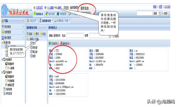The width and height of the screenshot is (178, 107).
Task: Click the 所有联系人 panel title
Action: tap(53, 28)
